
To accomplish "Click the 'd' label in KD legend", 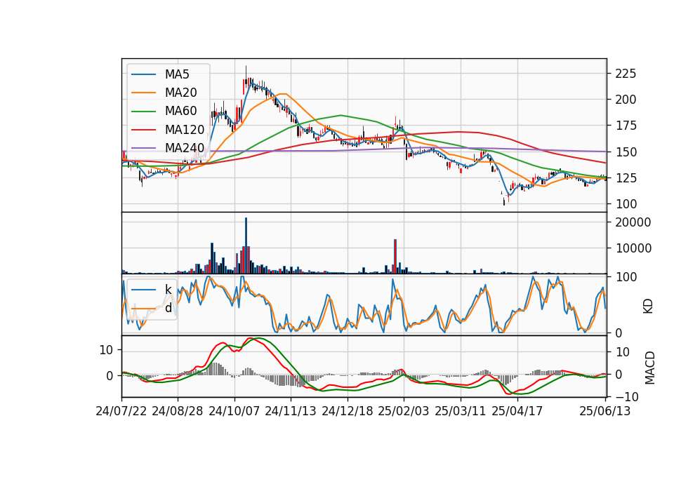I will [168, 308].
